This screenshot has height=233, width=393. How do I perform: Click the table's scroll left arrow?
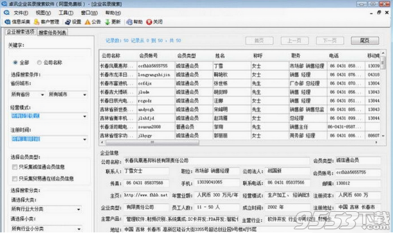[x=102, y=142]
